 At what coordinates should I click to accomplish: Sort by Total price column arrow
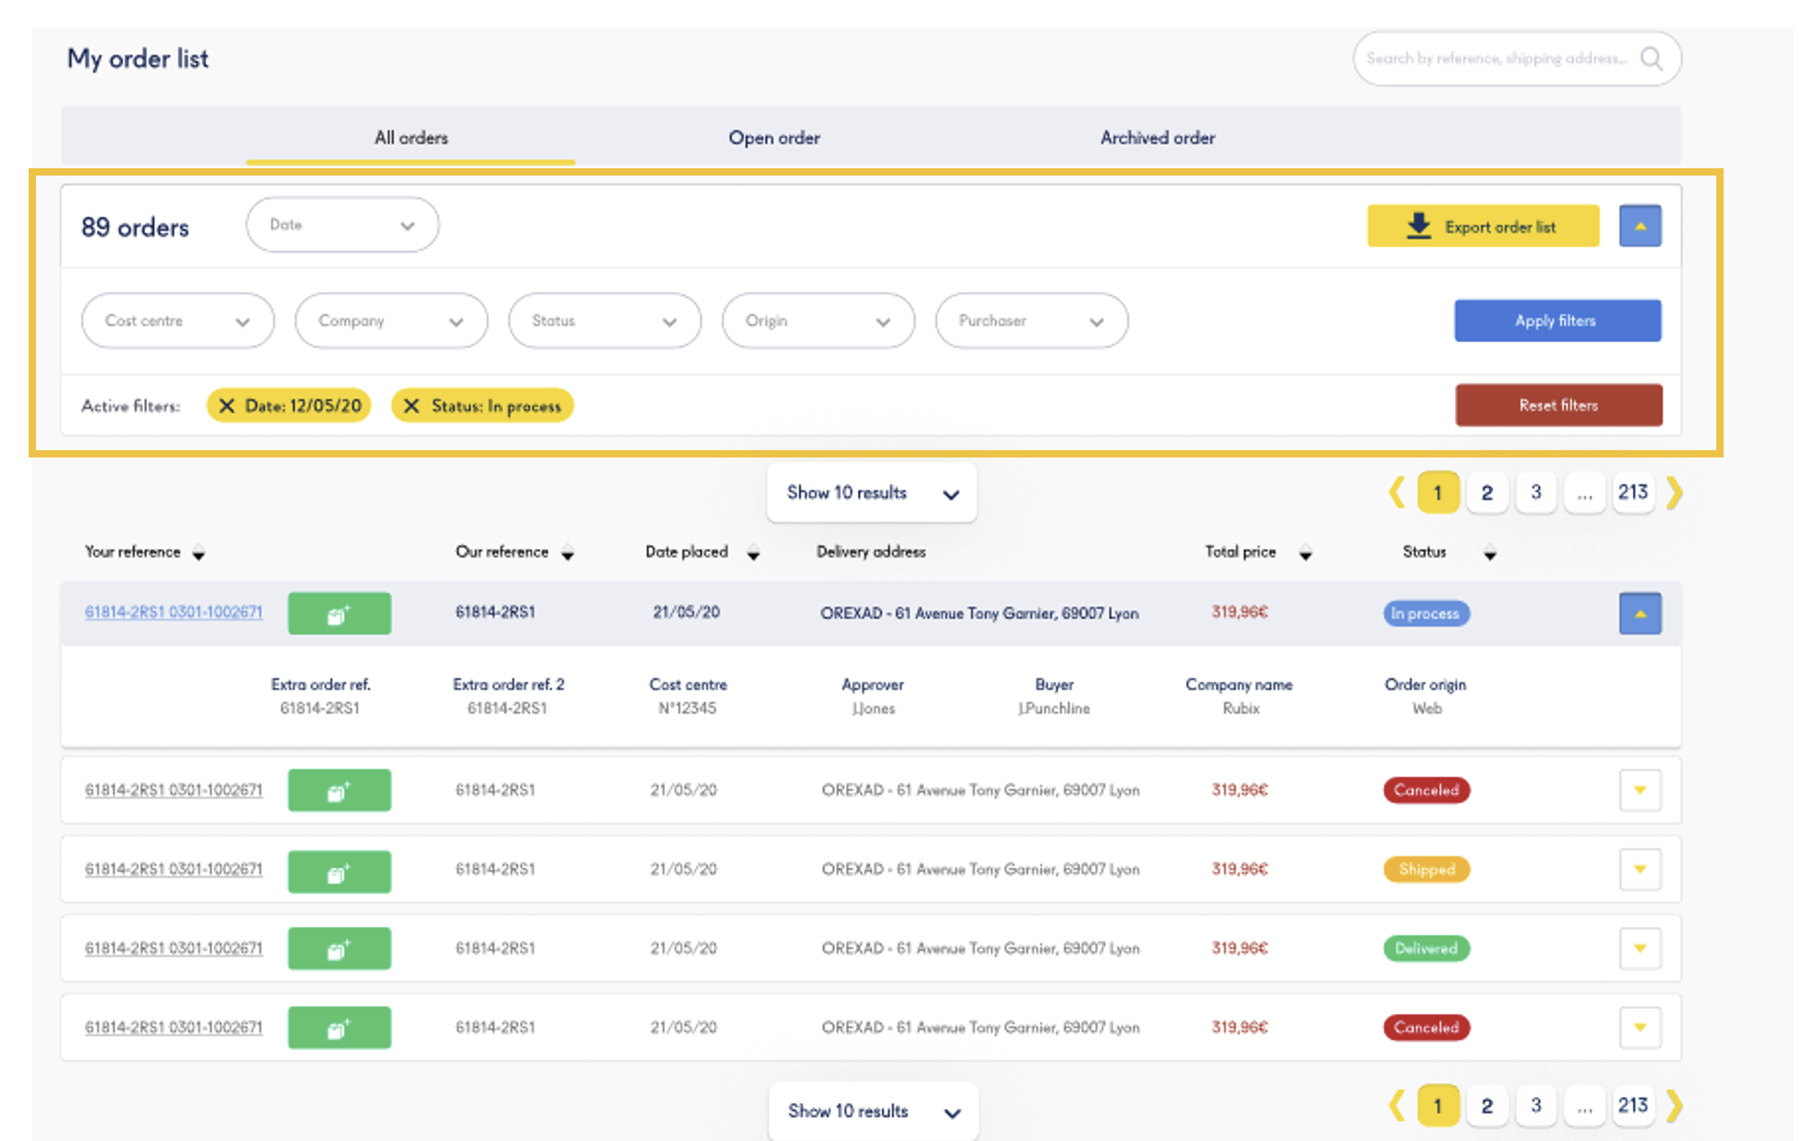(x=1305, y=553)
